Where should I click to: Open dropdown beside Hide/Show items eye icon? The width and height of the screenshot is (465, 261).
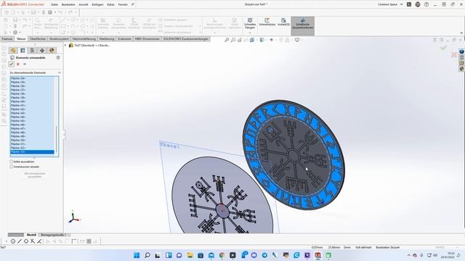(276, 40)
